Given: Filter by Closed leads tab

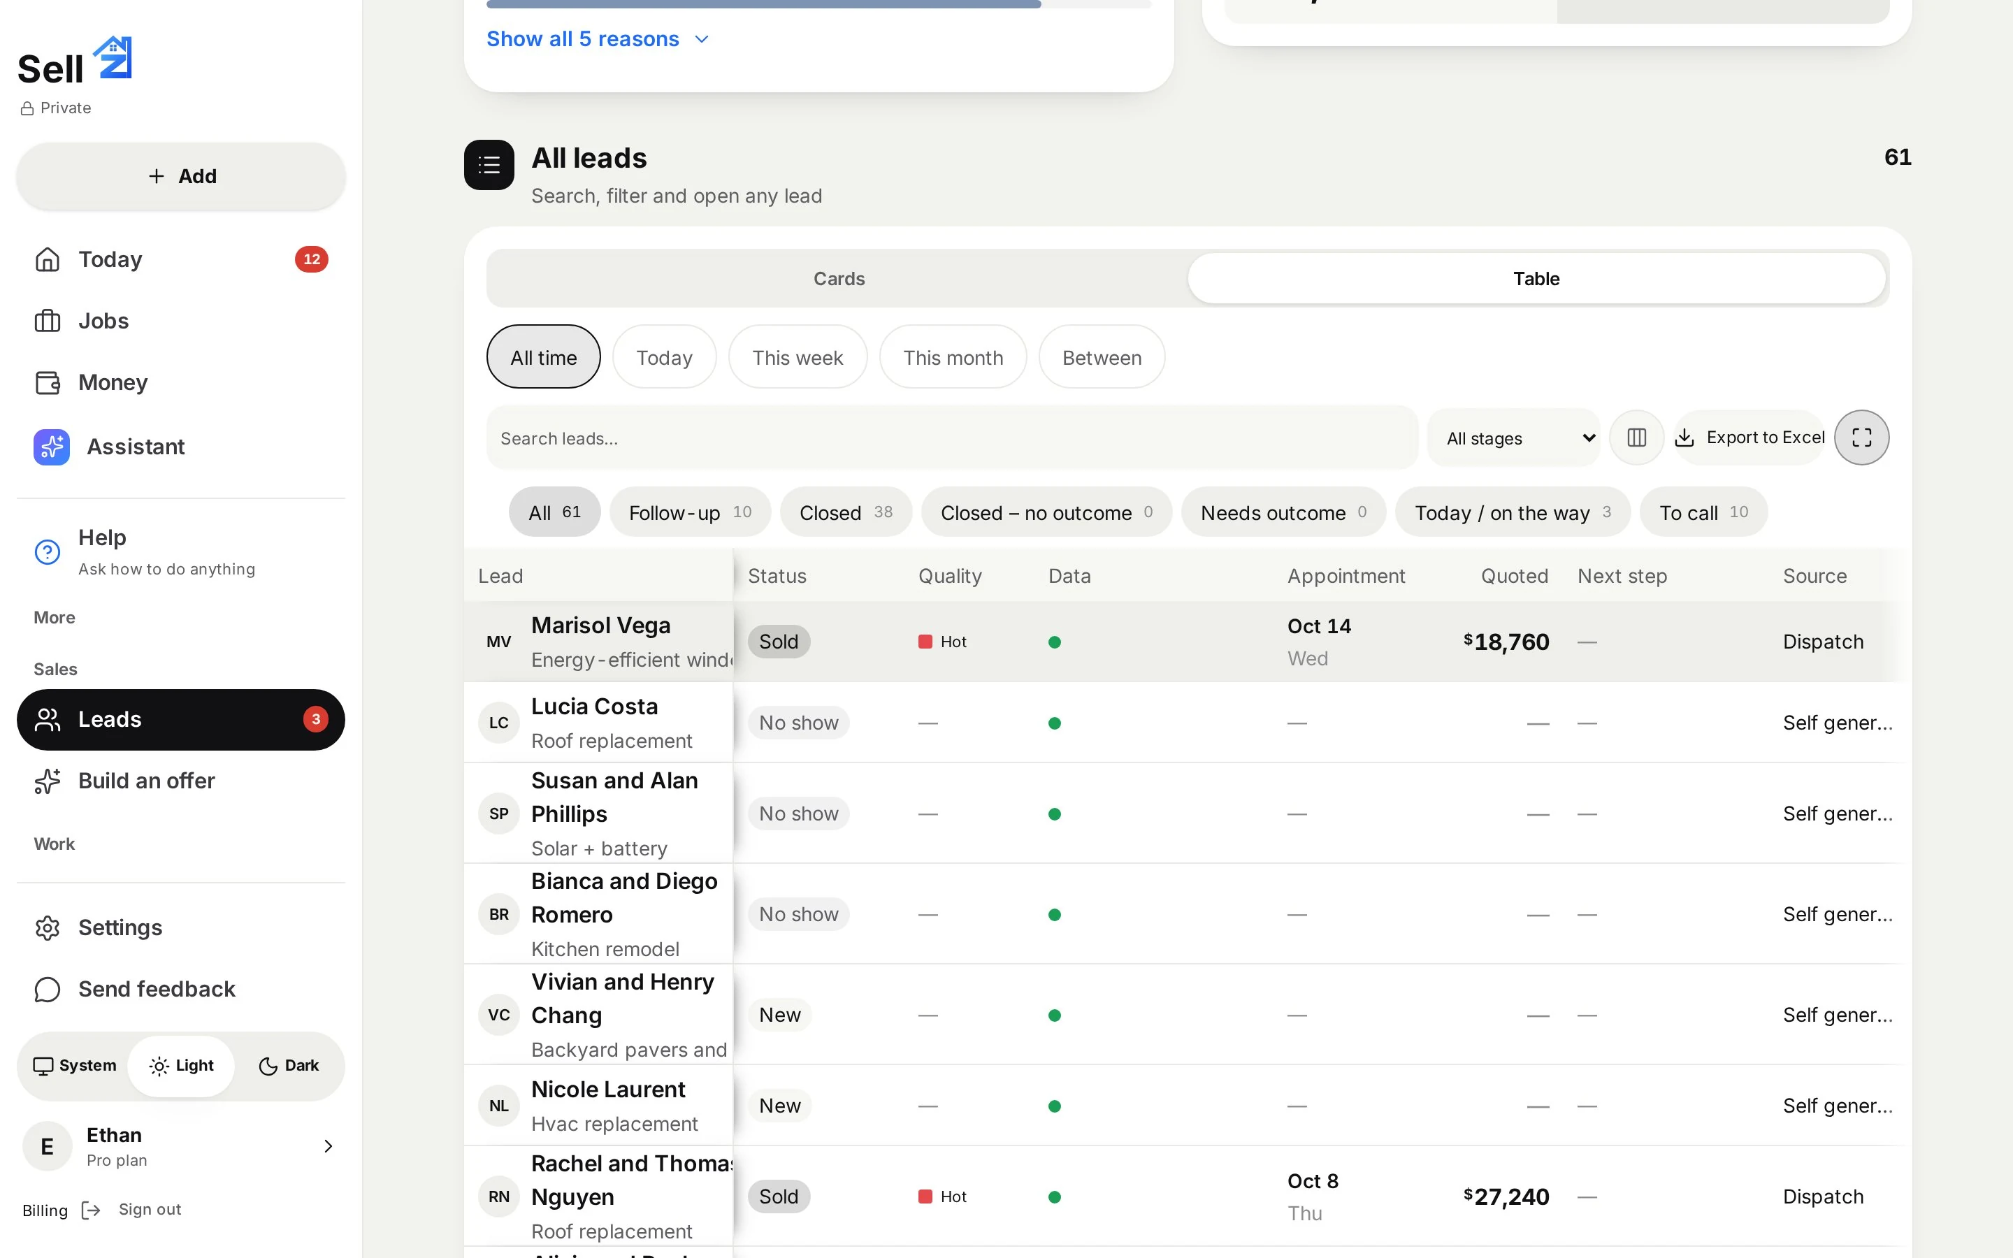Looking at the screenshot, I should coord(846,512).
